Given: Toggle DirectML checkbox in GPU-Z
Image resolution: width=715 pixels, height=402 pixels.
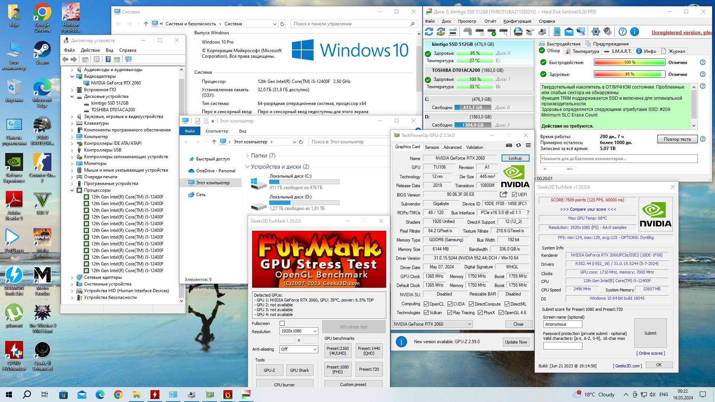Looking at the screenshot, I should [507, 304].
